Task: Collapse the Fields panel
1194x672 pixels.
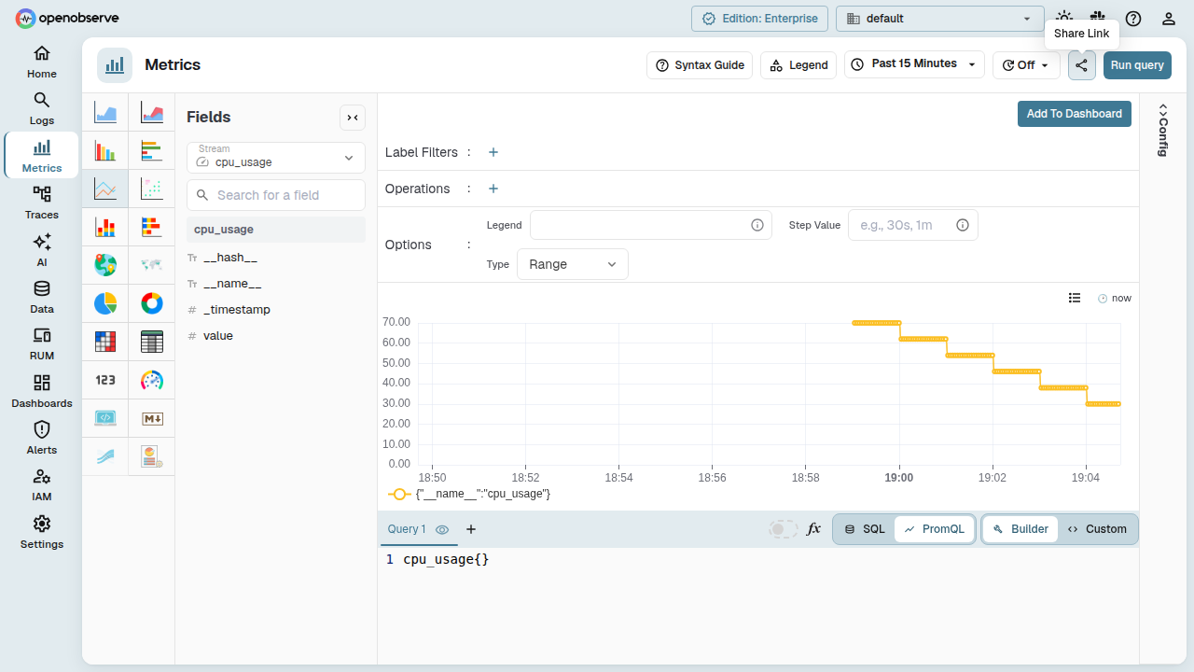Action: (353, 118)
